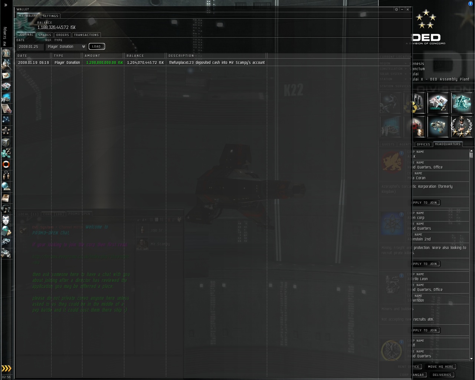Open the Help lifebuoy icon
This screenshot has height=380, width=475.
(x=6, y=164)
